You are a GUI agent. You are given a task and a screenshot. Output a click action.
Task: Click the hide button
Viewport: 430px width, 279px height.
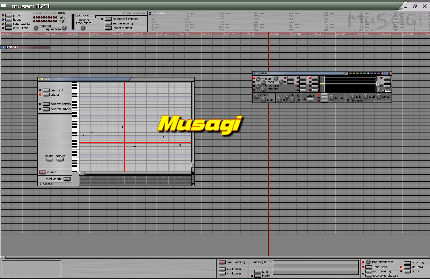[x=258, y=276]
